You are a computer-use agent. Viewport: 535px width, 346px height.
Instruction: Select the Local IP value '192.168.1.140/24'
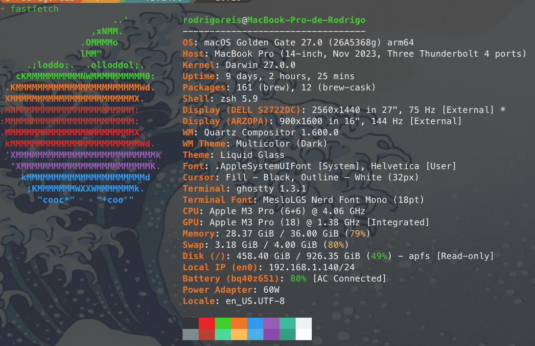click(311, 267)
